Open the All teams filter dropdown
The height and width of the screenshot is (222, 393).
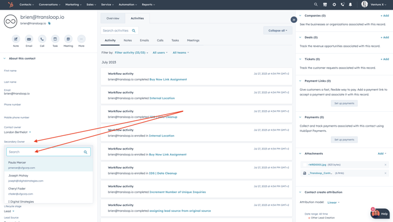point(181,53)
